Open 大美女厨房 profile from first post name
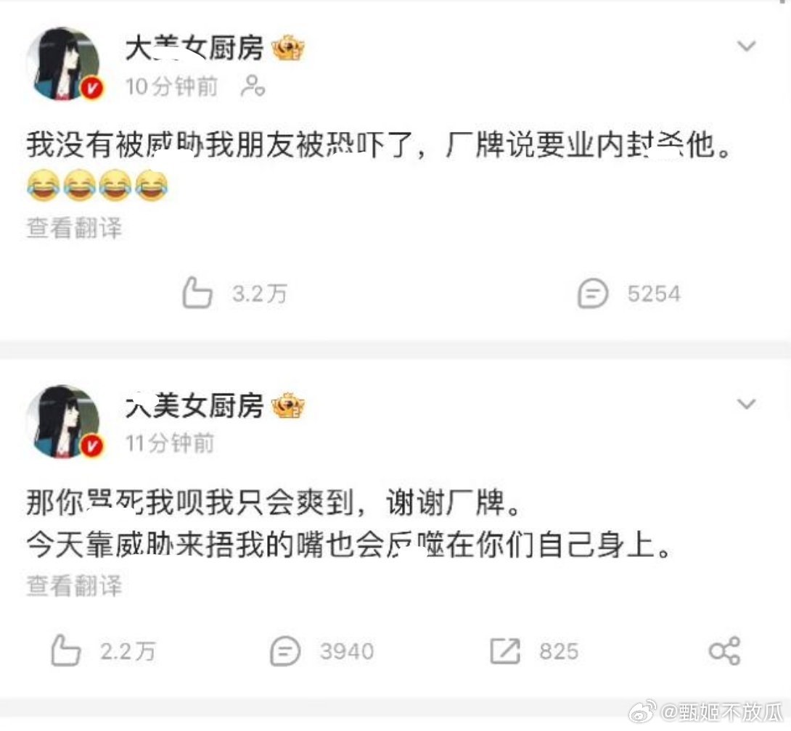This screenshot has width=791, height=731. tap(194, 49)
